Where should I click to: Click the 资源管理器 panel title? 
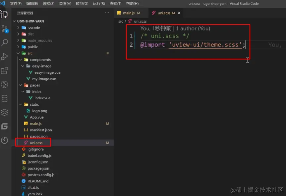click(x=25, y=13)
